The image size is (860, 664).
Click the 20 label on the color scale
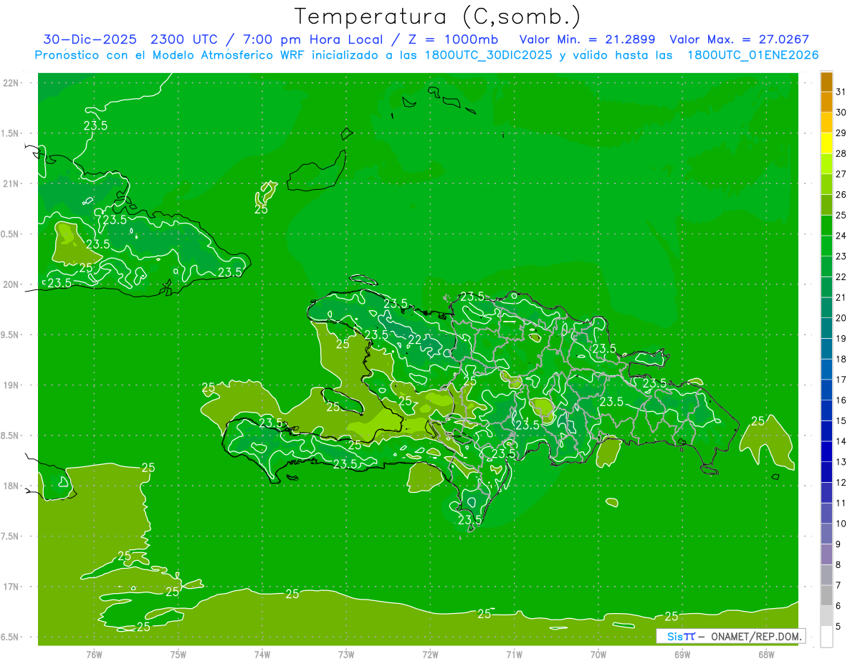[x=841, y=318]
